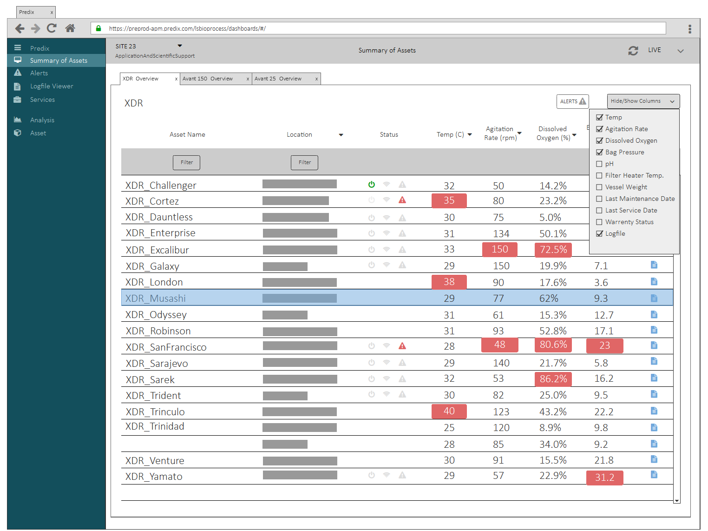Enable the Vessel Weight column checkbox
Screen dimensions: 708x531
pyautogui.click(x=599, y=187)
